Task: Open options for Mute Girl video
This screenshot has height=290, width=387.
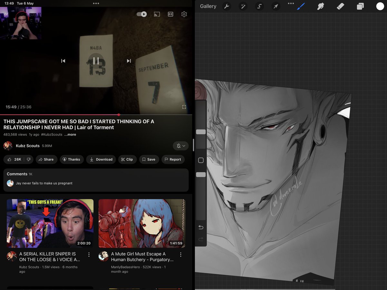Action: click(x=181, y=255)
